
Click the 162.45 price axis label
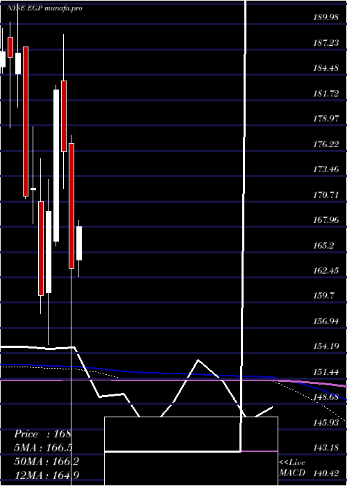(326, 271)
